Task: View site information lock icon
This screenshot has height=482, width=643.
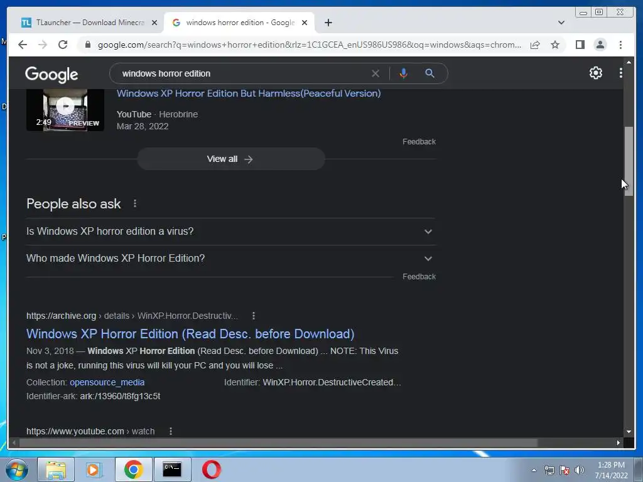Action: (88, 45)
